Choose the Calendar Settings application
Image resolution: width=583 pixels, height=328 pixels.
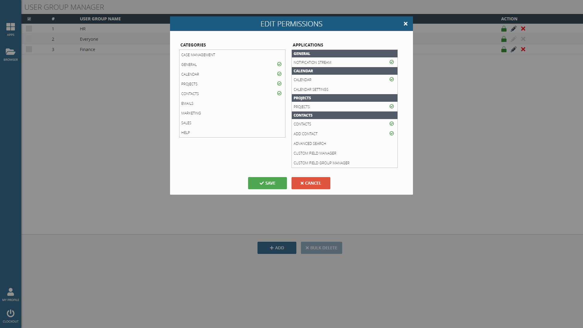311,90
